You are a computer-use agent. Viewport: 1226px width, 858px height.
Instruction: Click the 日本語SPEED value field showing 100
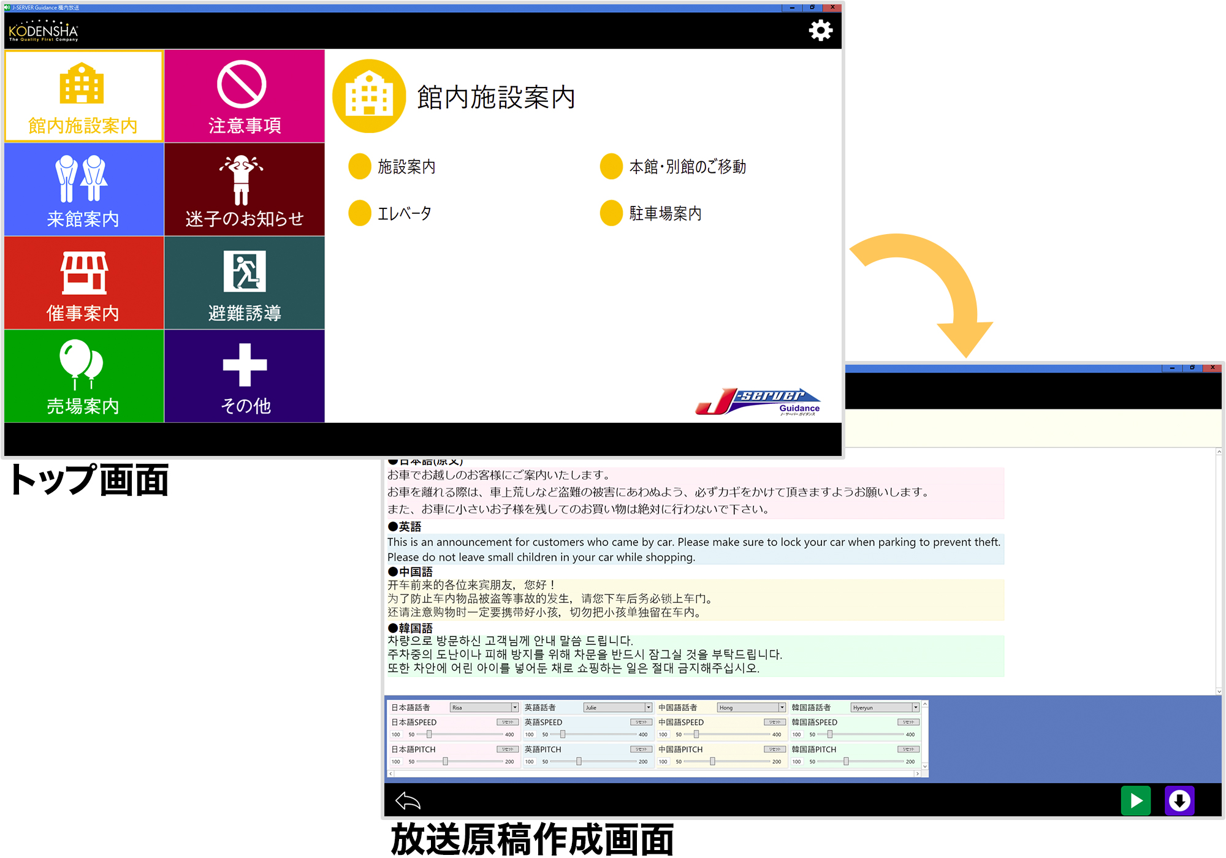click(x=396, y=734)
